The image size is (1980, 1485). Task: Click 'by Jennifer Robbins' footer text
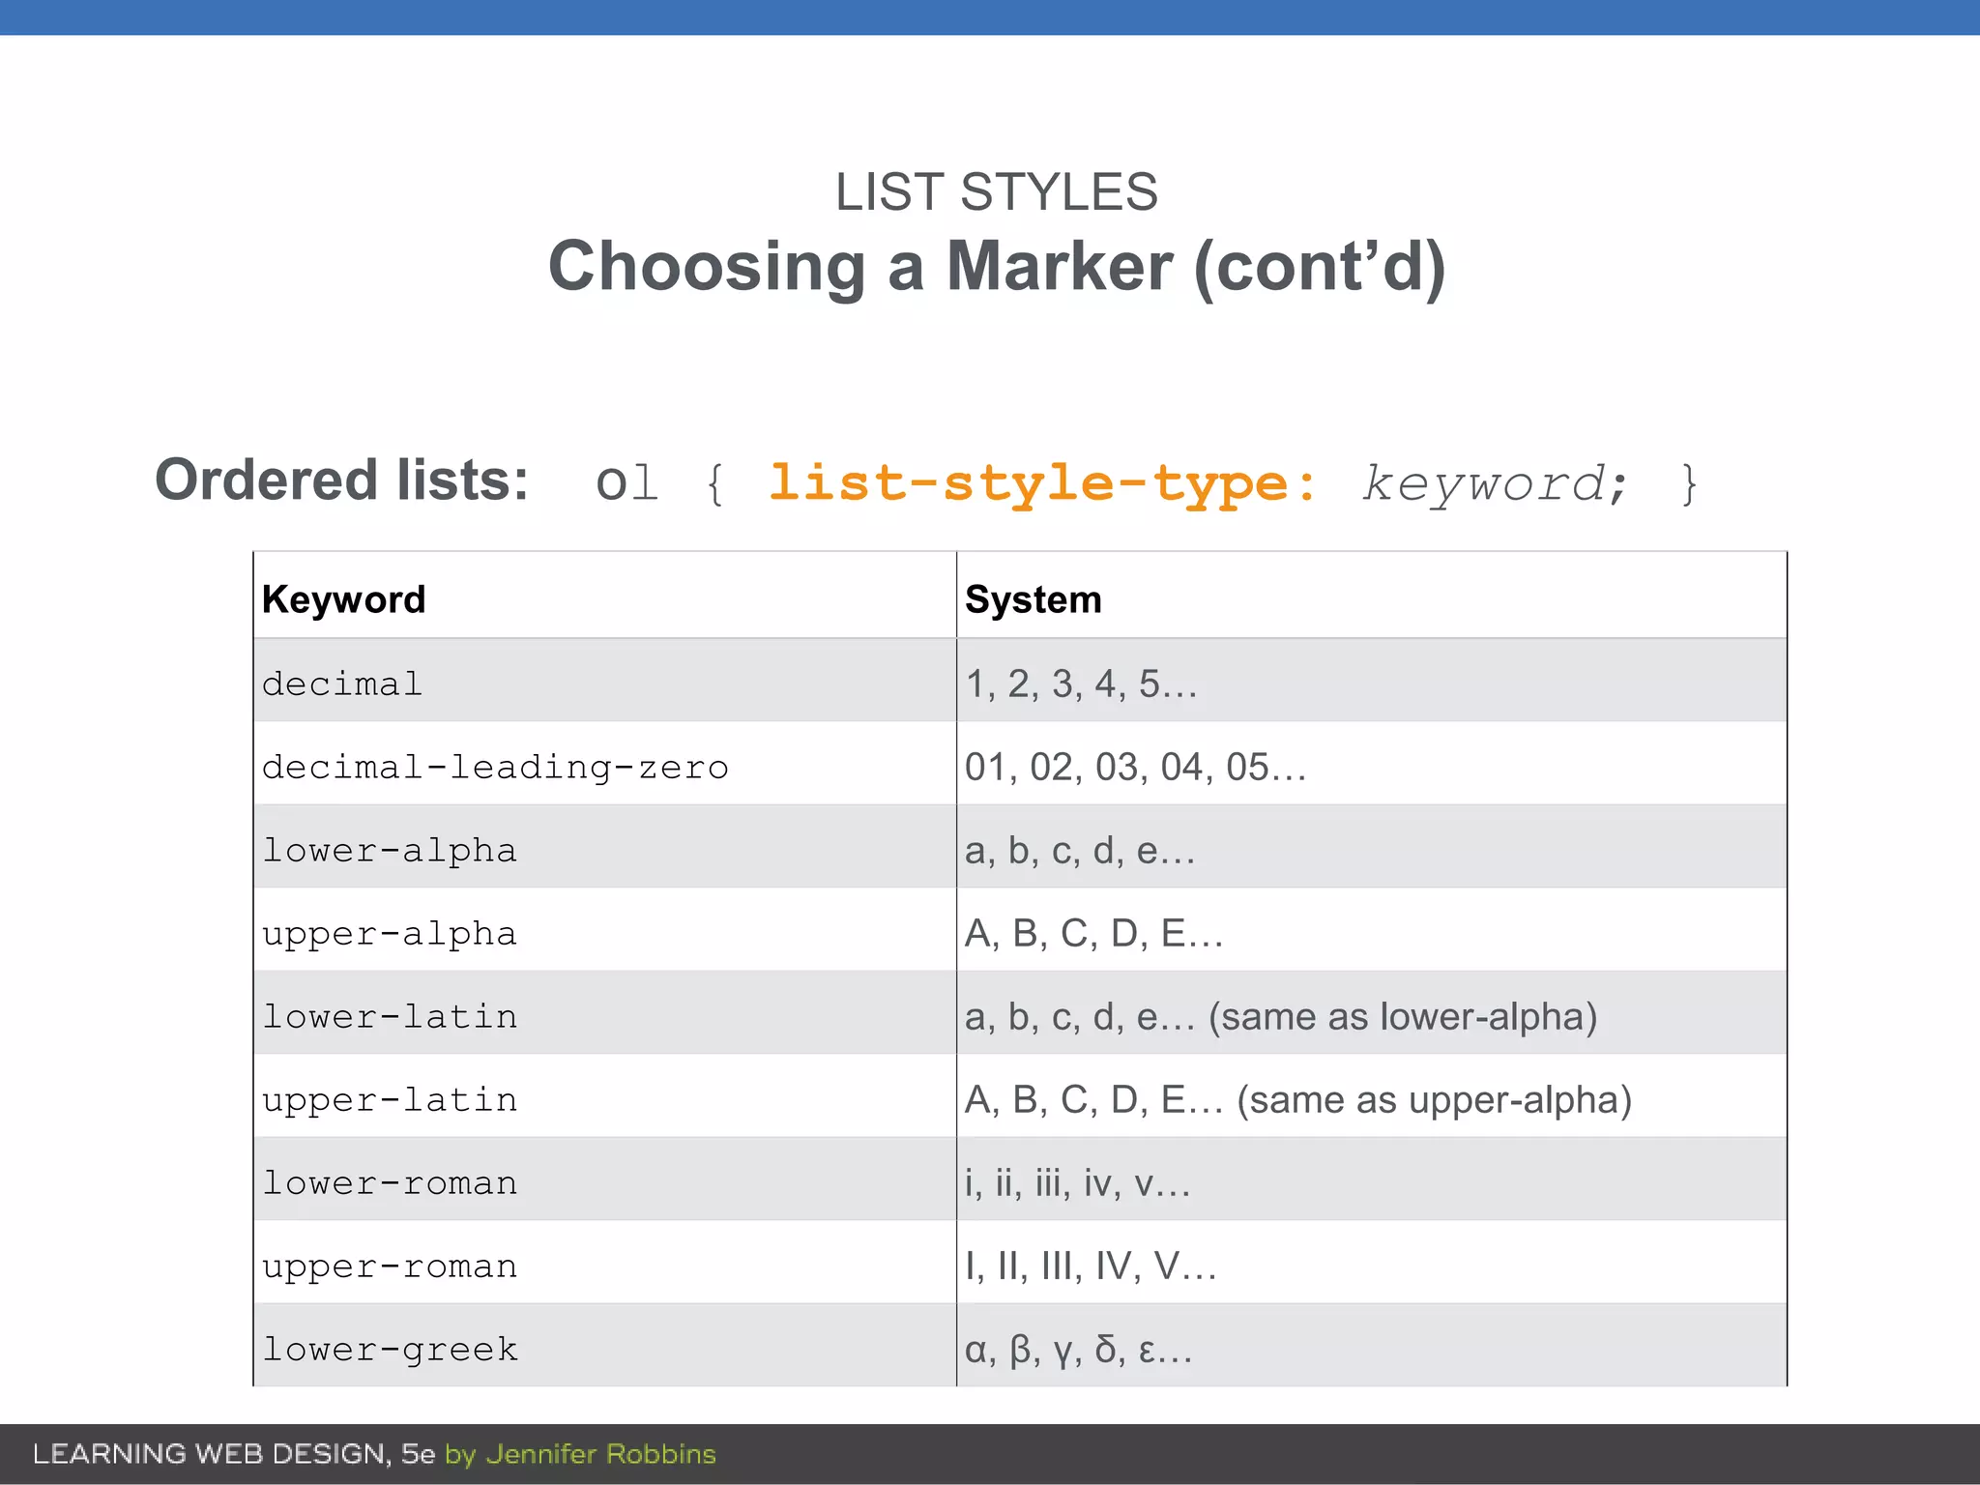(x=580, y=1455)
